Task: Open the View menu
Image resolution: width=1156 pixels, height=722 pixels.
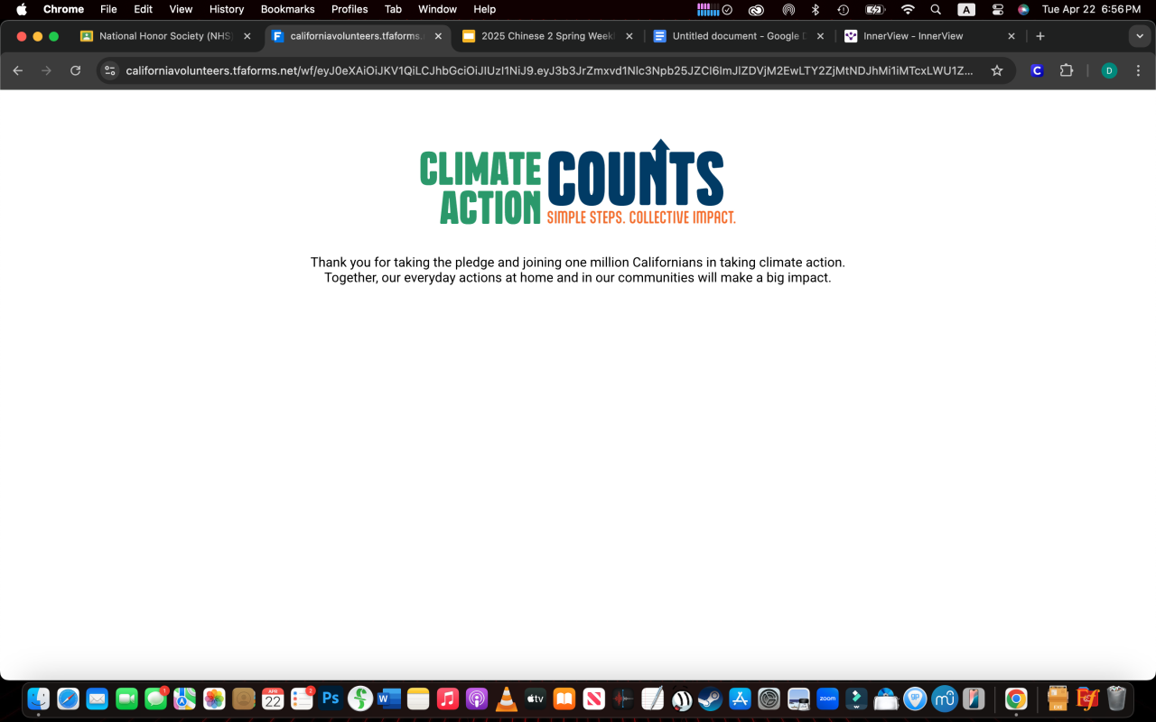Action: [181, 9]
